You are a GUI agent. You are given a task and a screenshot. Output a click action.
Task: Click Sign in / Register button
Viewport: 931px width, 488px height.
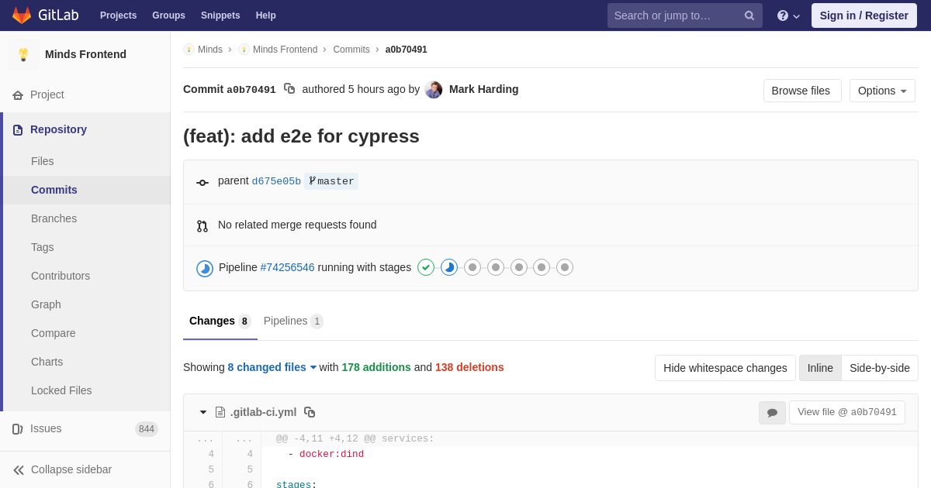[864, 15]
